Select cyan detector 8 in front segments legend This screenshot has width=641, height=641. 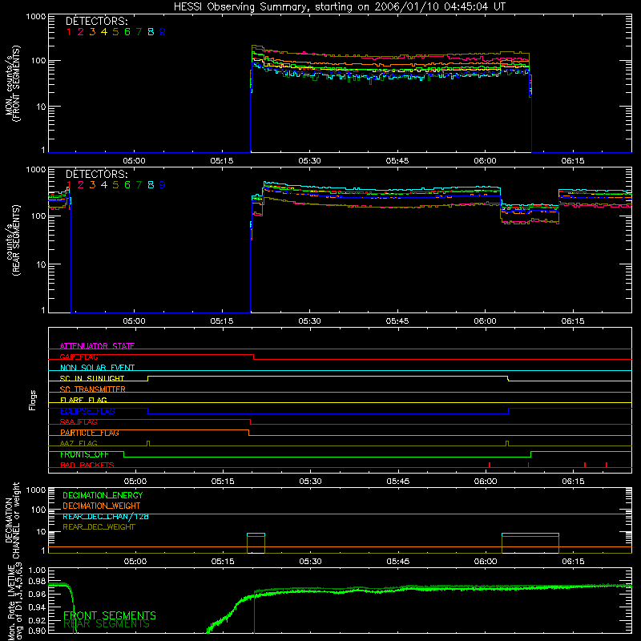(151, 32)
